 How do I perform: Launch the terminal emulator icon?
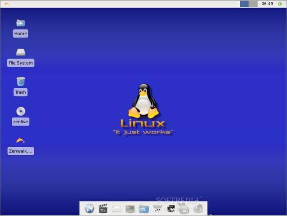tap(130, 209)
